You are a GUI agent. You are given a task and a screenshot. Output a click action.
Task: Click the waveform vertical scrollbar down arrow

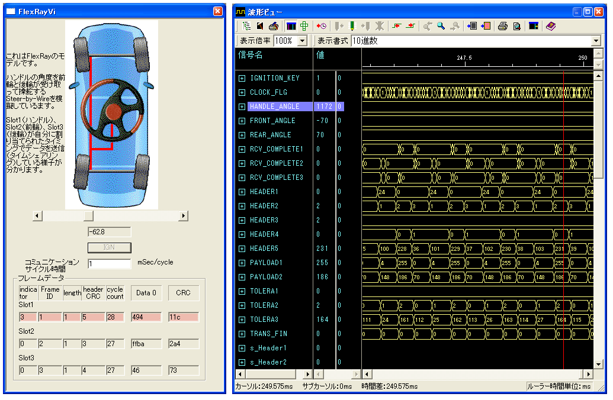[598, 364]
